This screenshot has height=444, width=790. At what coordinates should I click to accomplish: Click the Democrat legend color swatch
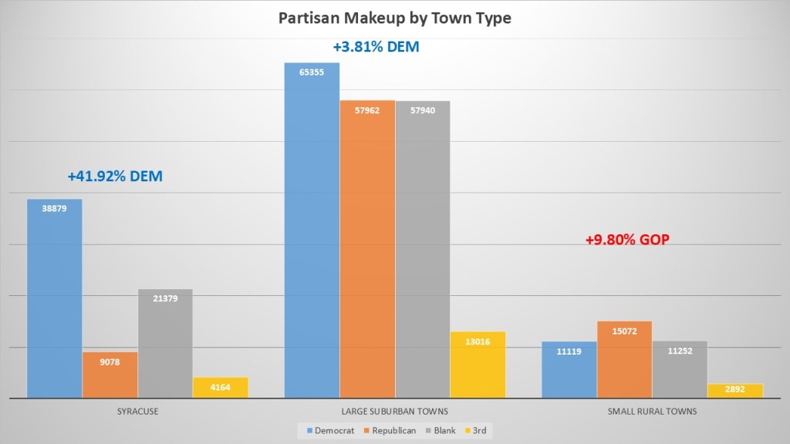pyautogui.click(x=309, y=430)
